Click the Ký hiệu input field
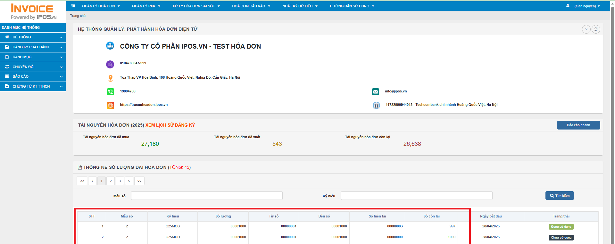Screen dimensions: 615x244 (416, 196)
